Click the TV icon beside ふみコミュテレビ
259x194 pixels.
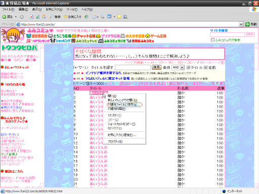point(73,41)
